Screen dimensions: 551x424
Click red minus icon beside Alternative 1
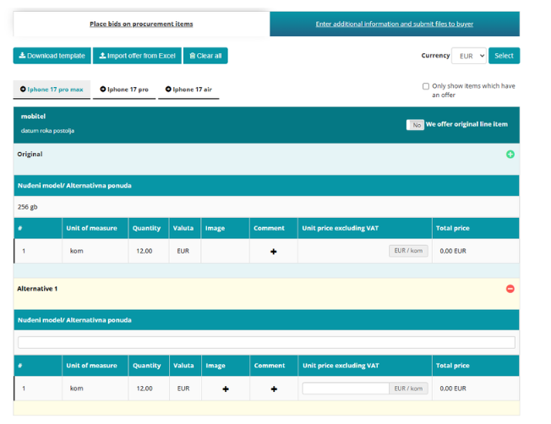tap(510, 289)
